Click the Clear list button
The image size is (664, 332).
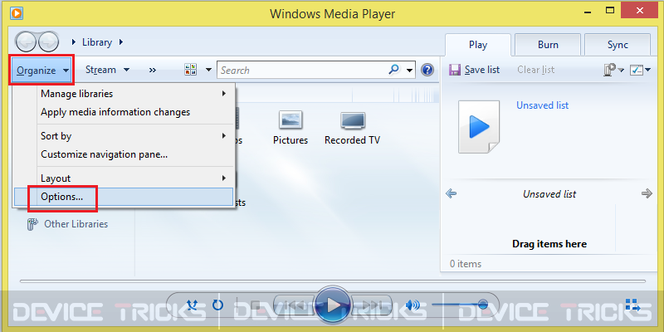(535, 70)
